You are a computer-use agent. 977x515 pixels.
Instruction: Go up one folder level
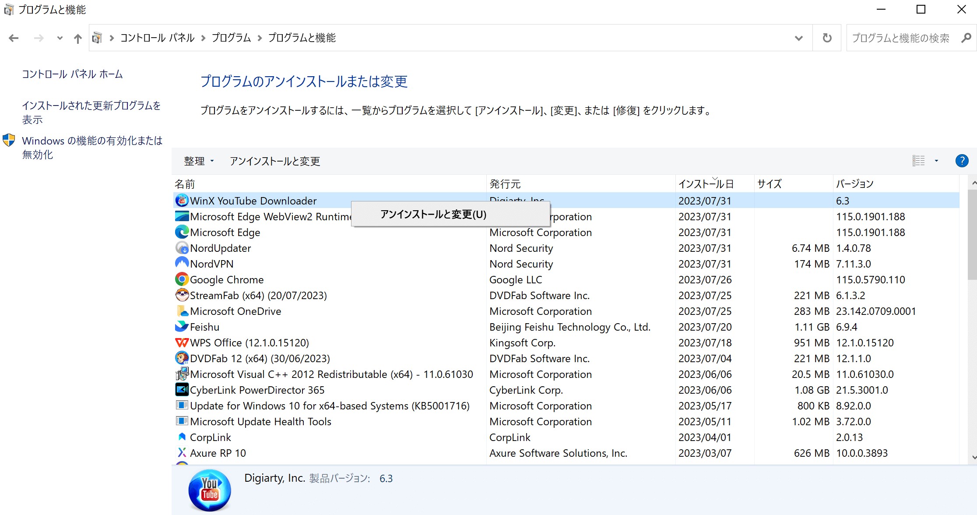(x=77, y=39)
